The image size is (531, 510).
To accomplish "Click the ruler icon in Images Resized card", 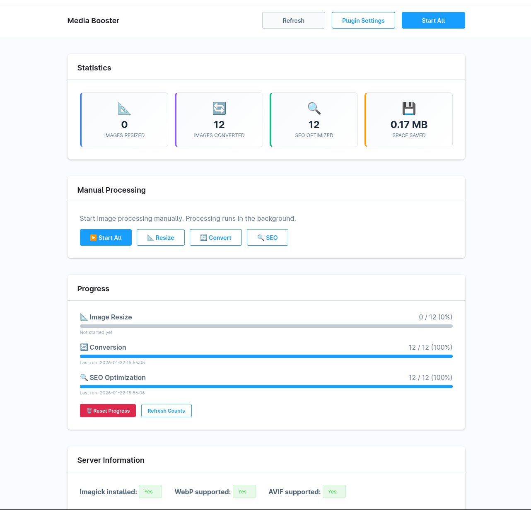I will [124, 109].
